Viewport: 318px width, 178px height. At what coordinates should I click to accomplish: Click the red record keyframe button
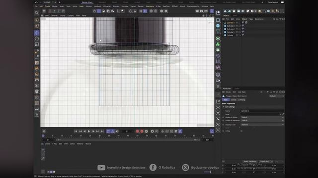pyautogui.click(x=137, y=132)
